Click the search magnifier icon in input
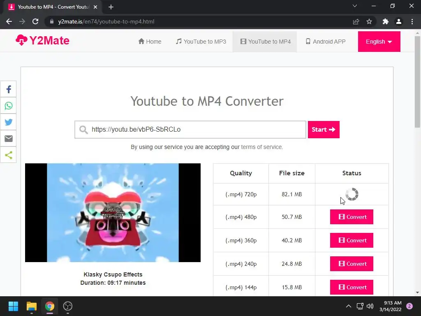This screenshot has height=316, width=421. pyautogui.click(x=83, y=130)
